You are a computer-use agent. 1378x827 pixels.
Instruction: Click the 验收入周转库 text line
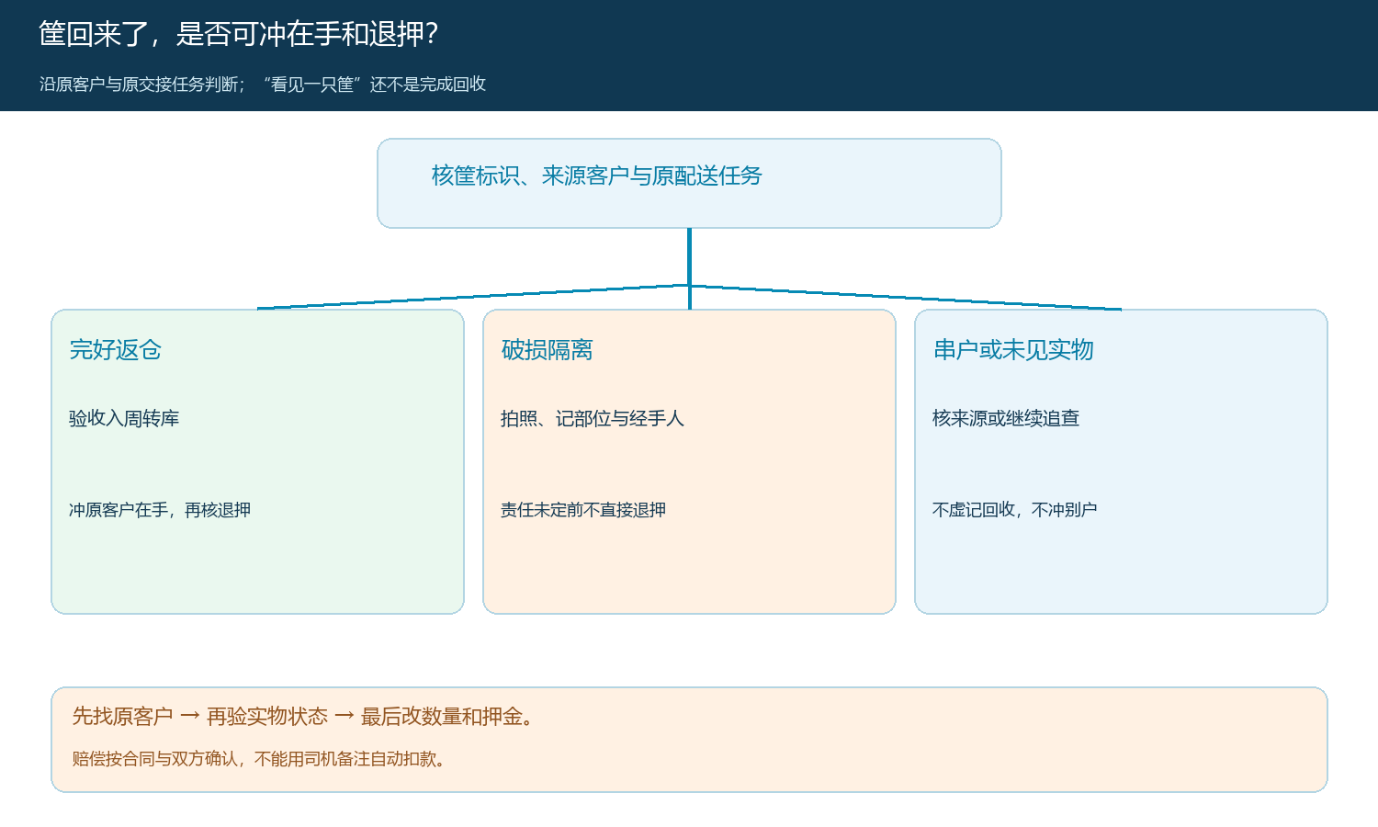(124, 419)
